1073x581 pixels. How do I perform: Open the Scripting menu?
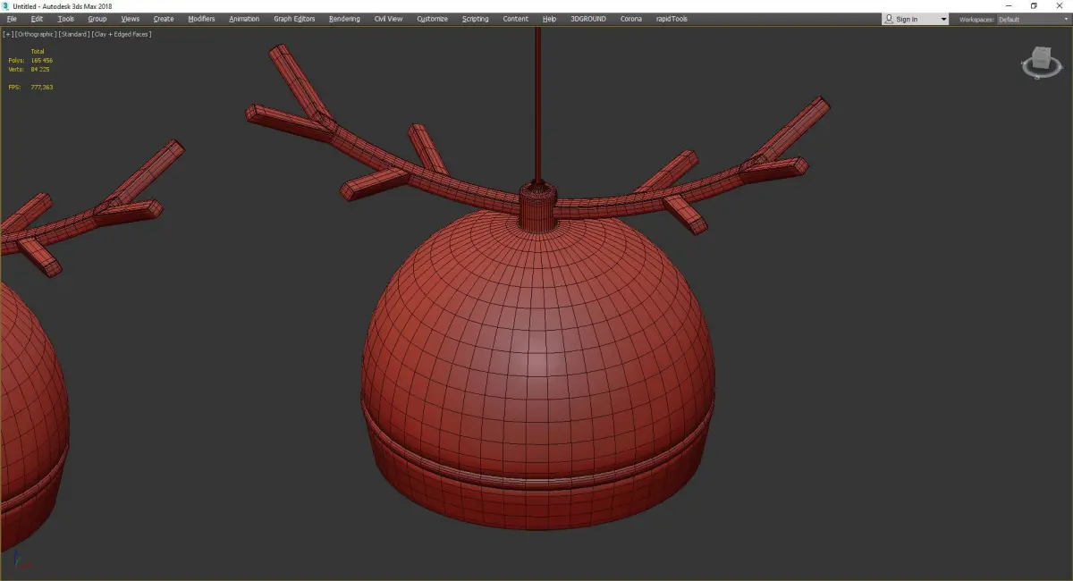tap(475, 19)
